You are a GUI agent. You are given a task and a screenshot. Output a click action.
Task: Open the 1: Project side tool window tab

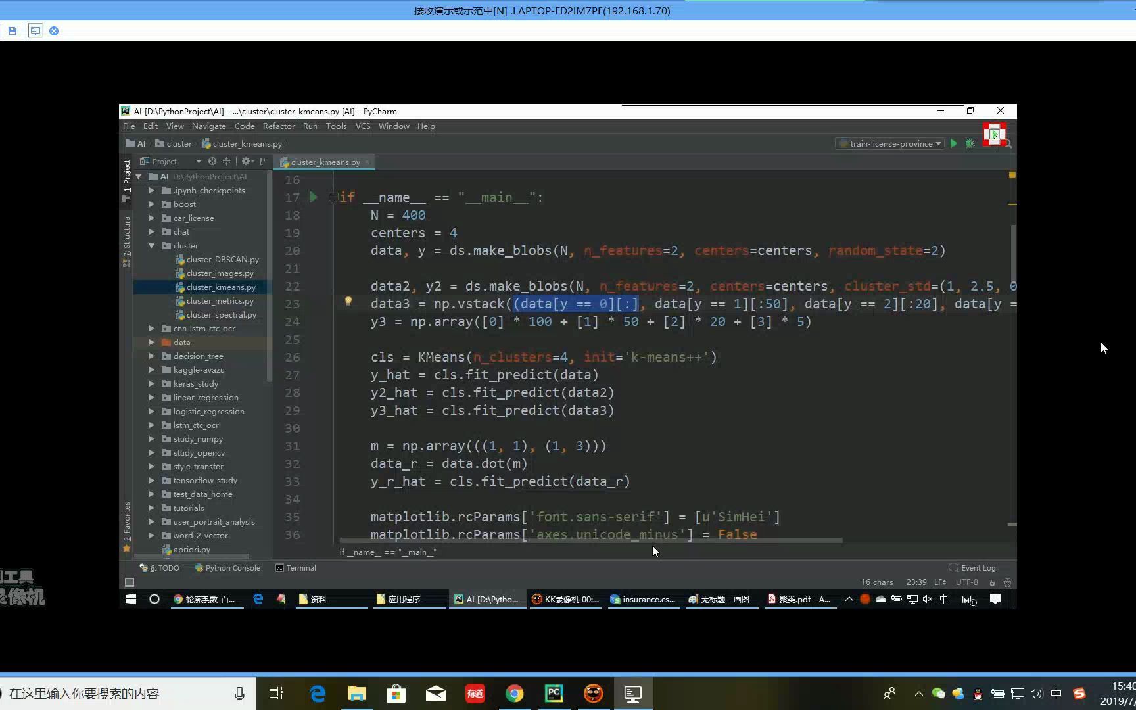coord(127,181)
